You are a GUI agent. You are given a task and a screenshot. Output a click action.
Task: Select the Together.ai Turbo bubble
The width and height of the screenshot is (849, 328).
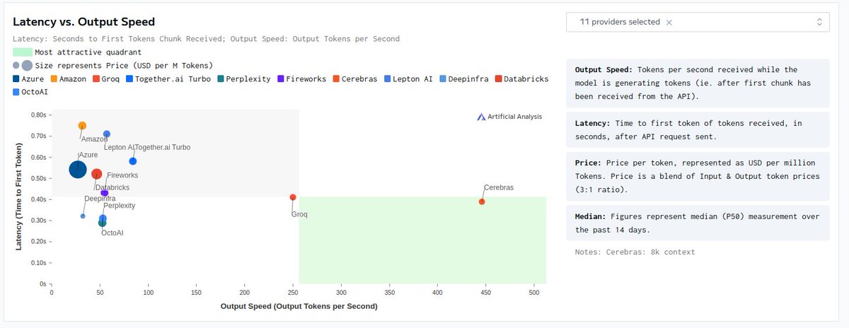pyautogui.click(x=133, y=161)
